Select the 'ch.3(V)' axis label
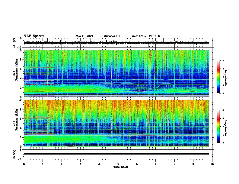This screenshot has width=239, height=184. click(14, 154)
